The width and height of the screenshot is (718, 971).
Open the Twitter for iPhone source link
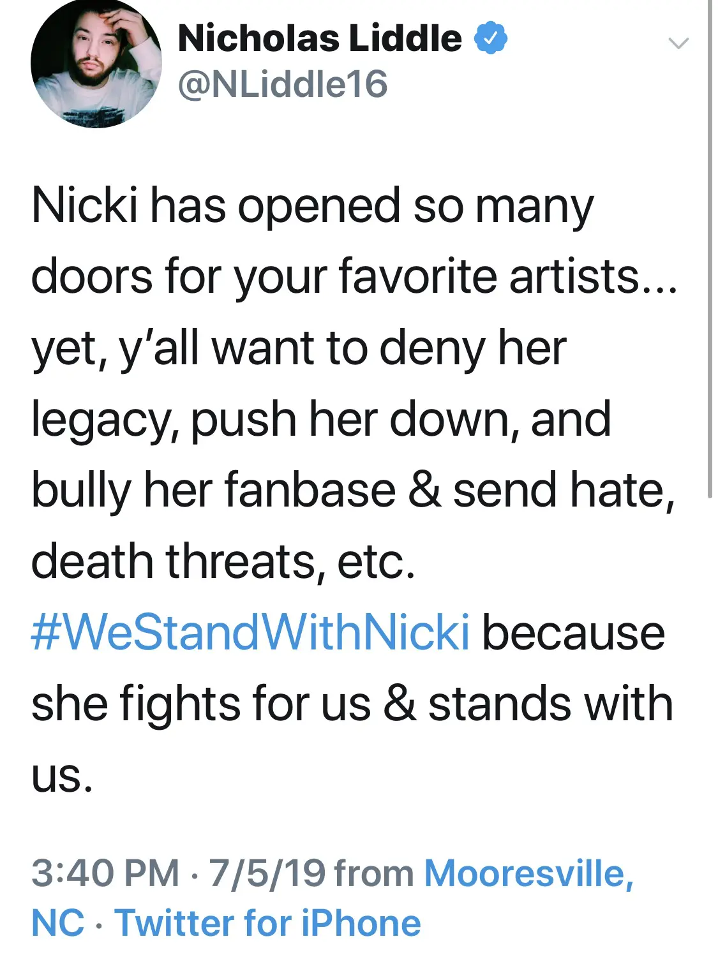268,923
